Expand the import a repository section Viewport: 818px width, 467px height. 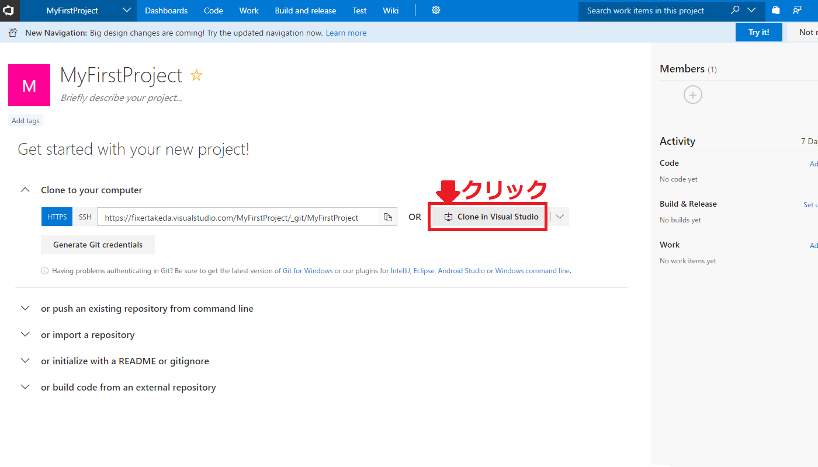click(x=25, y=334)
